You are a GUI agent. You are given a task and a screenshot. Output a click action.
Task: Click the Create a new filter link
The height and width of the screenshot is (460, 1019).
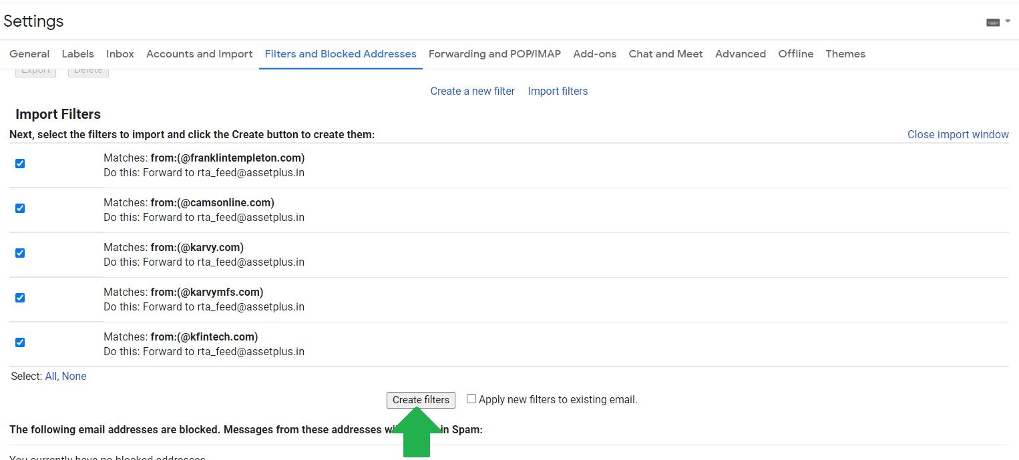pos(473,91)
